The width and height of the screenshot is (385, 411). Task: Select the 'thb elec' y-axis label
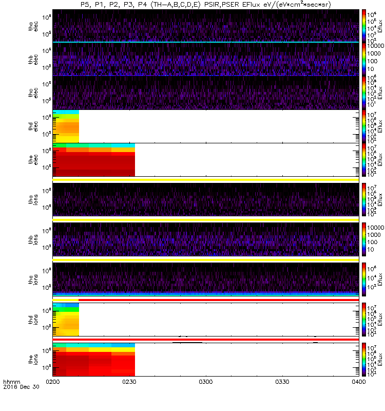(33, 60)
